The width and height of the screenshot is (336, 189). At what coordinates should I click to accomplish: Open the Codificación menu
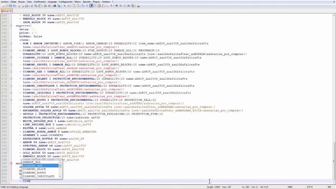40,2
